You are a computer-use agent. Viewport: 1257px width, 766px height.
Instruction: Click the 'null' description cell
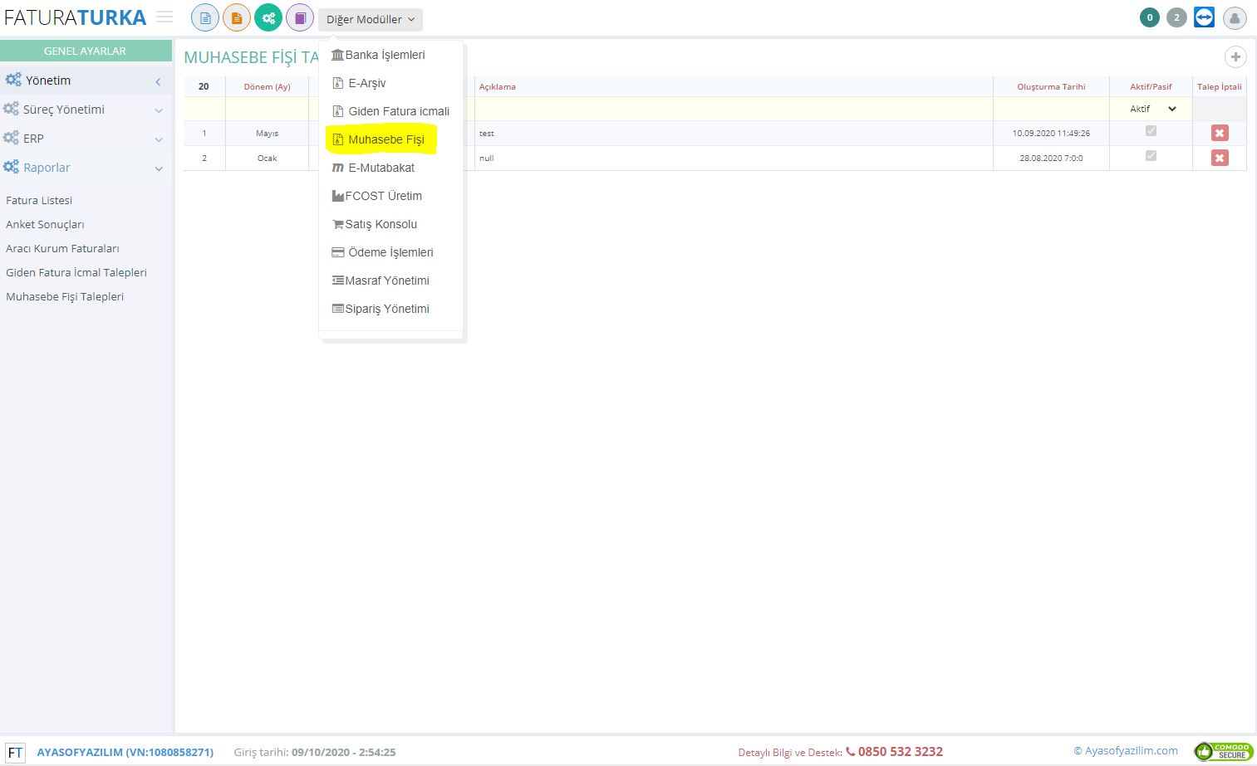click(x=734, y=159)
